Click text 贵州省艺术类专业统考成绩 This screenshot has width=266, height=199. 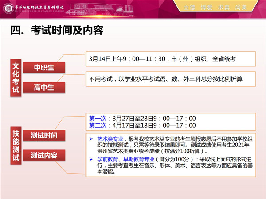(129, 151)
